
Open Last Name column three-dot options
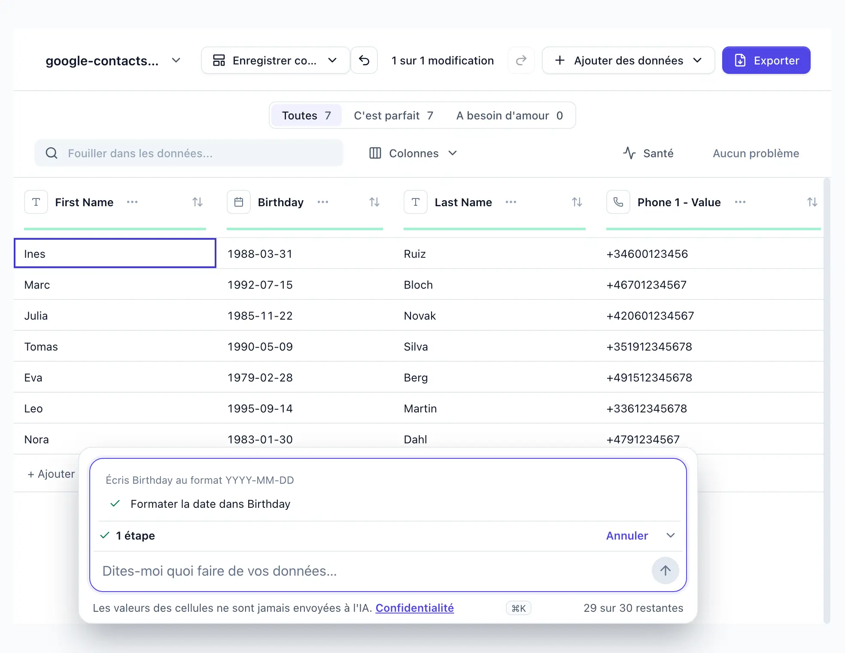pos(511,202)
